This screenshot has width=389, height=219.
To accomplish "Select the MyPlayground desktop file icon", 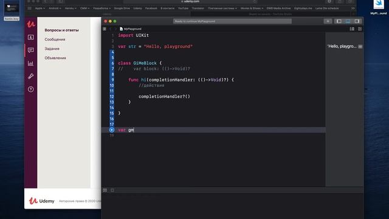I will pos(378,7).
